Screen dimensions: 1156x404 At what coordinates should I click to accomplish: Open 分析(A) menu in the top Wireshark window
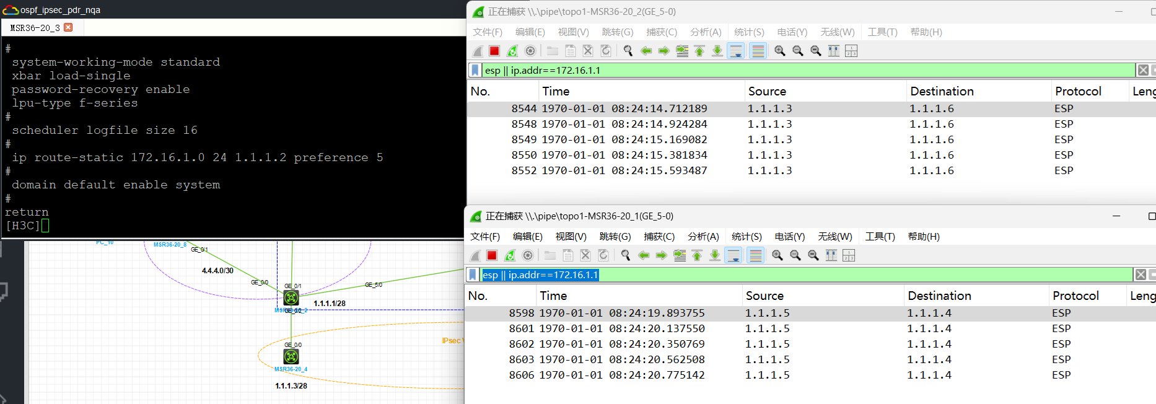[x=706, y=32]
